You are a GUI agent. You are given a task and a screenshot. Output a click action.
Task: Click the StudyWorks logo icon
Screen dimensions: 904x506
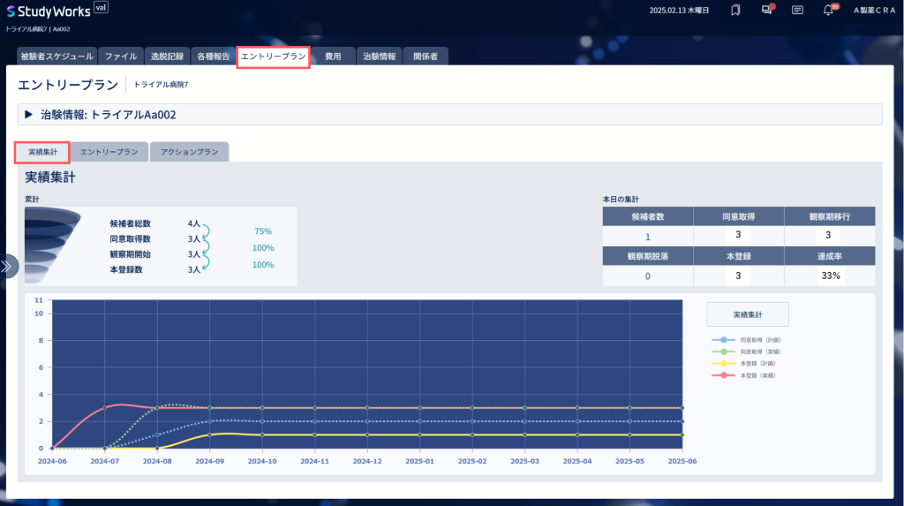click(11, 11)
